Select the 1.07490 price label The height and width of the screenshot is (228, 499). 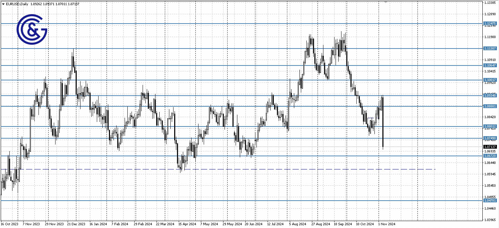click(x=490, y=138)
